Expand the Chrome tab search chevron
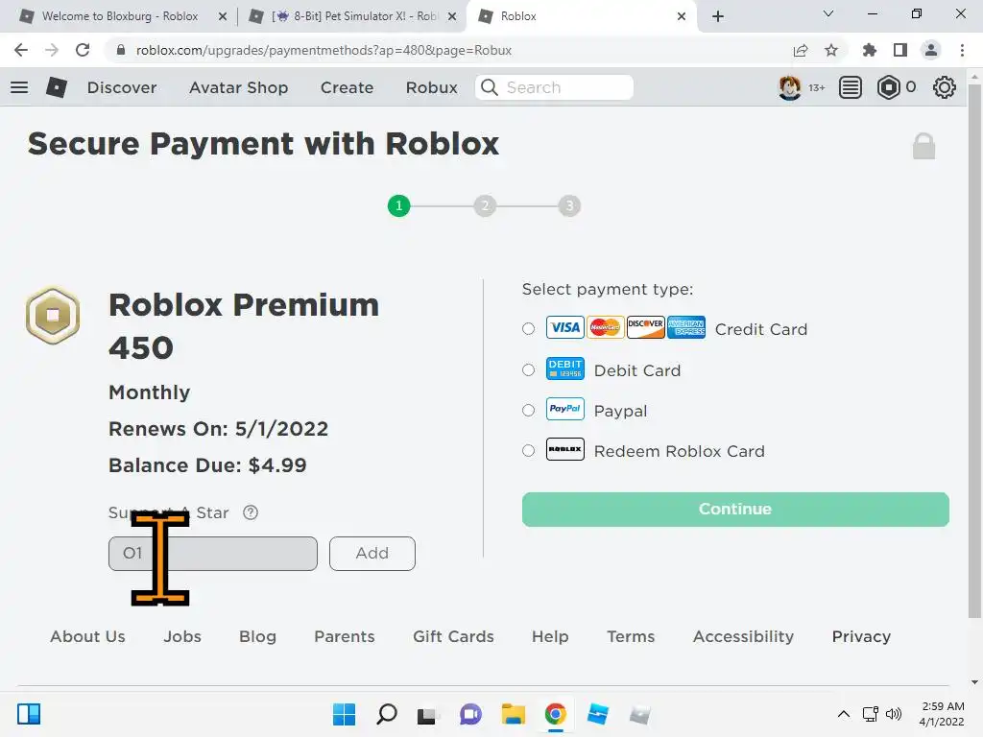The height and width of the screenshot is (737, 983). point(828,13)
